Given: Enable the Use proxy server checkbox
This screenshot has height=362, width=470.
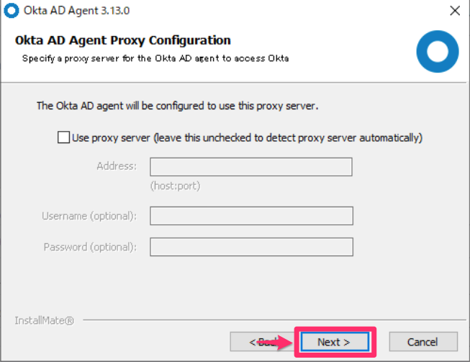Looking at the screenshot, I should [63, 137].
